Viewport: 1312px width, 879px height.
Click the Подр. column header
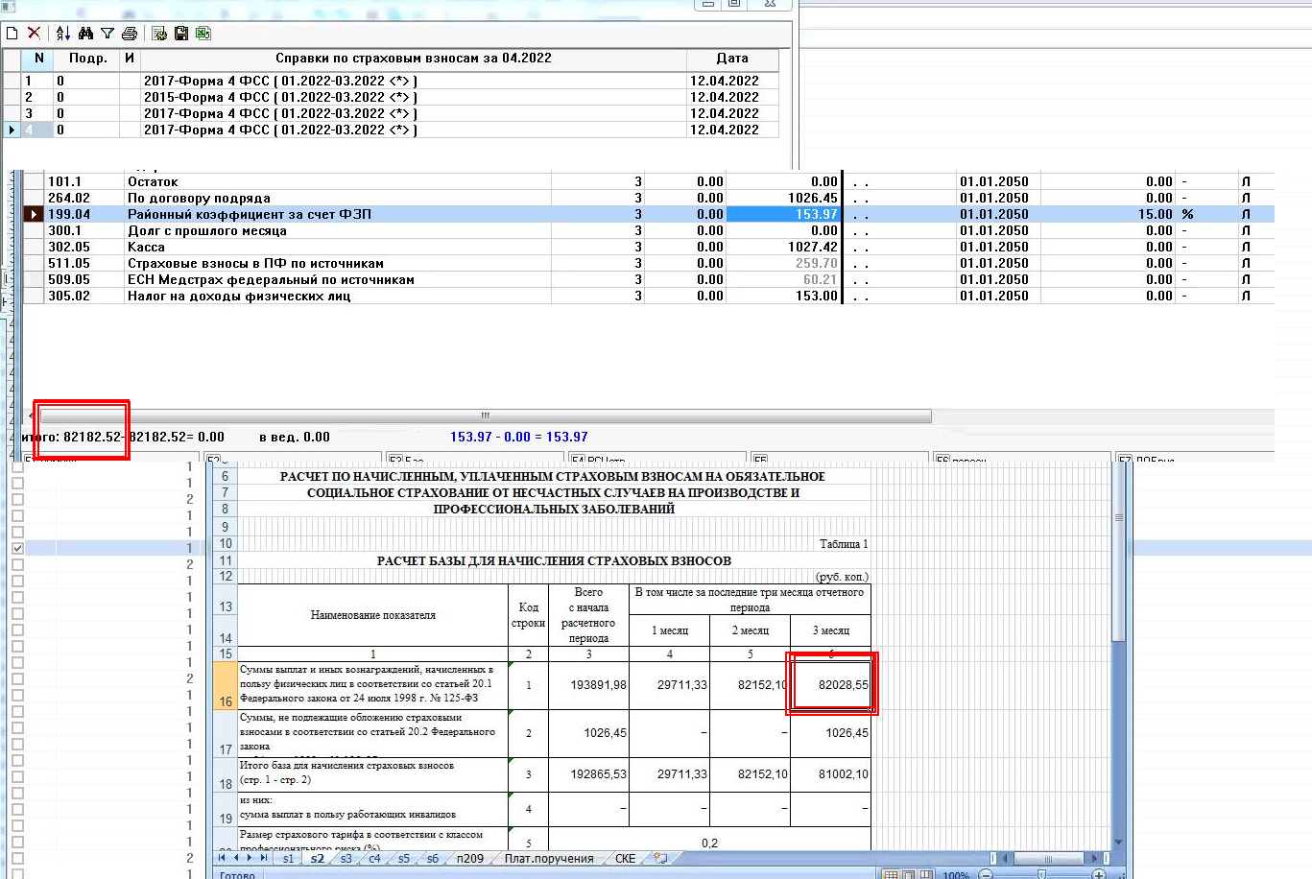87,59
